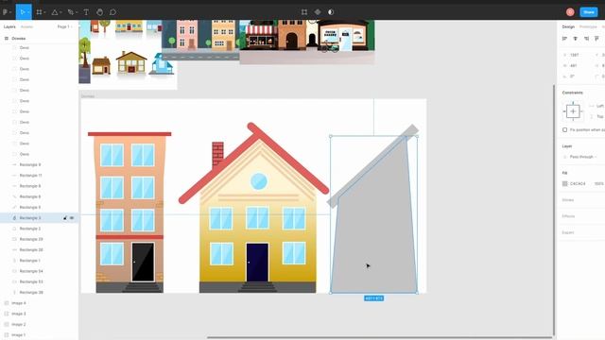Click the constraints box widget

pos(573,111)
